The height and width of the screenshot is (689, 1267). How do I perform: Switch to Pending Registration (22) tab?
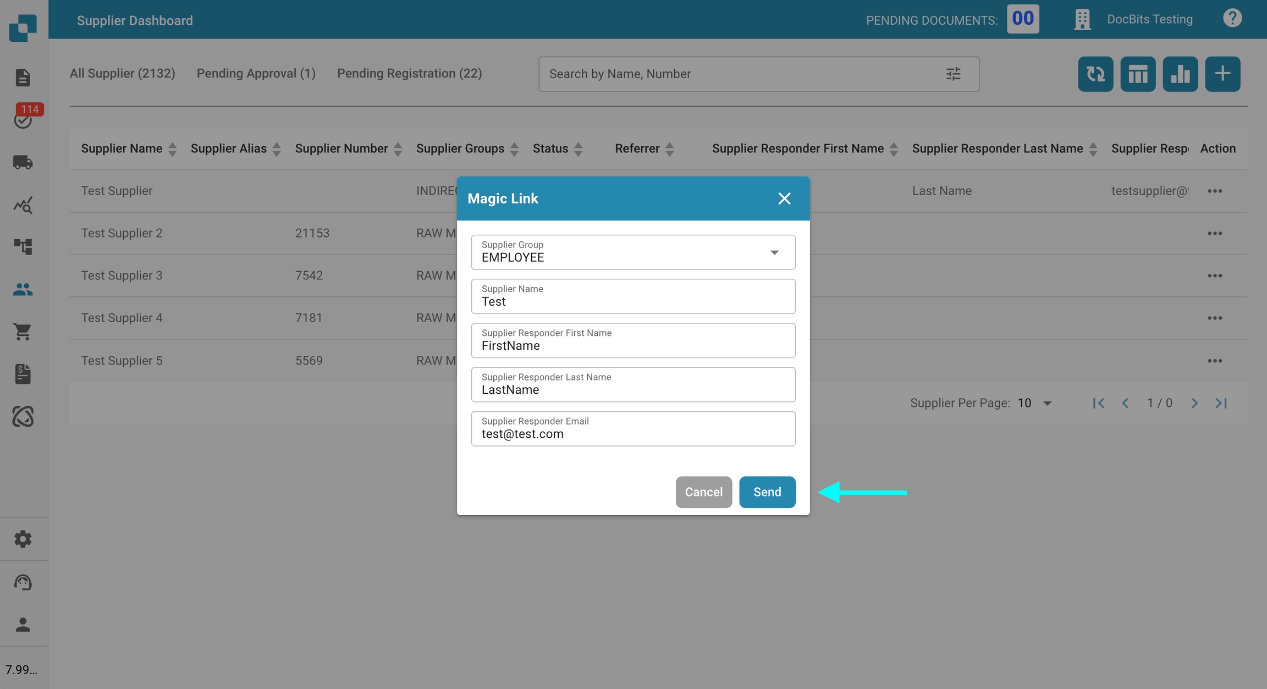click(409, 73)
